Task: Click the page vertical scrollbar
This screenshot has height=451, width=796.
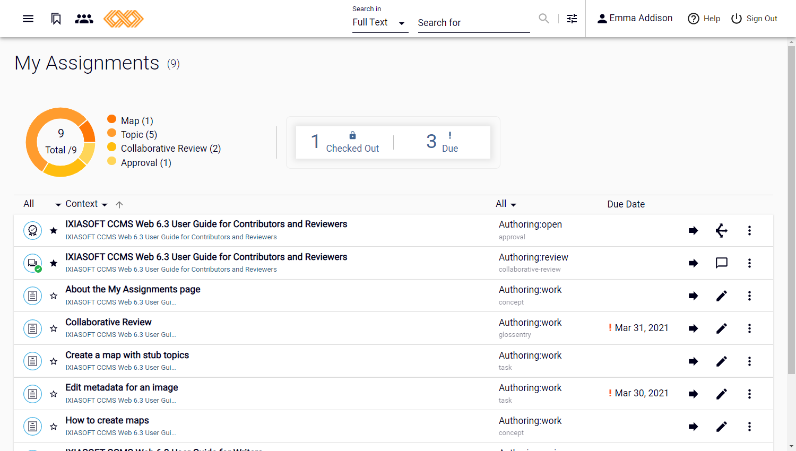Action: pyautogui.click(x=791, y=210)
